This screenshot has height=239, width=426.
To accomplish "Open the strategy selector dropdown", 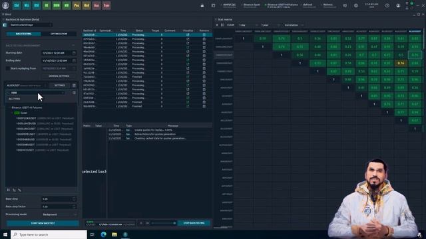I will click(30, 25).
